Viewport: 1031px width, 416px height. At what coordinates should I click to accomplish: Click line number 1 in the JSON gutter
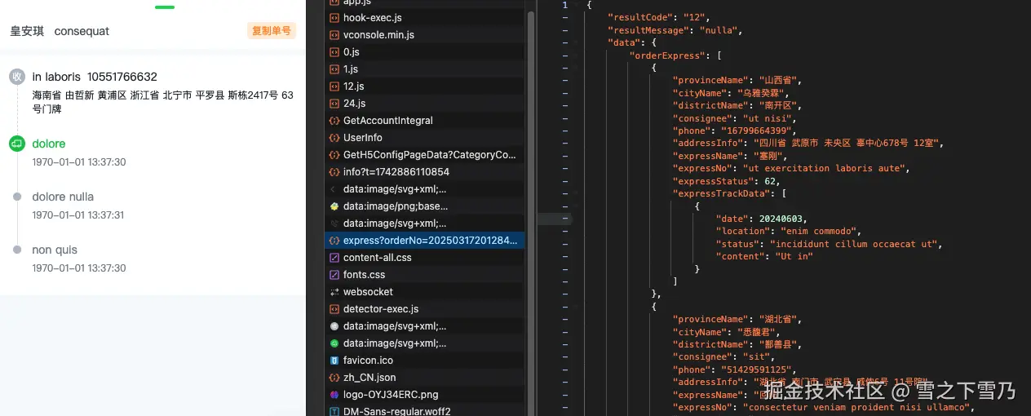tap(564, 5)
